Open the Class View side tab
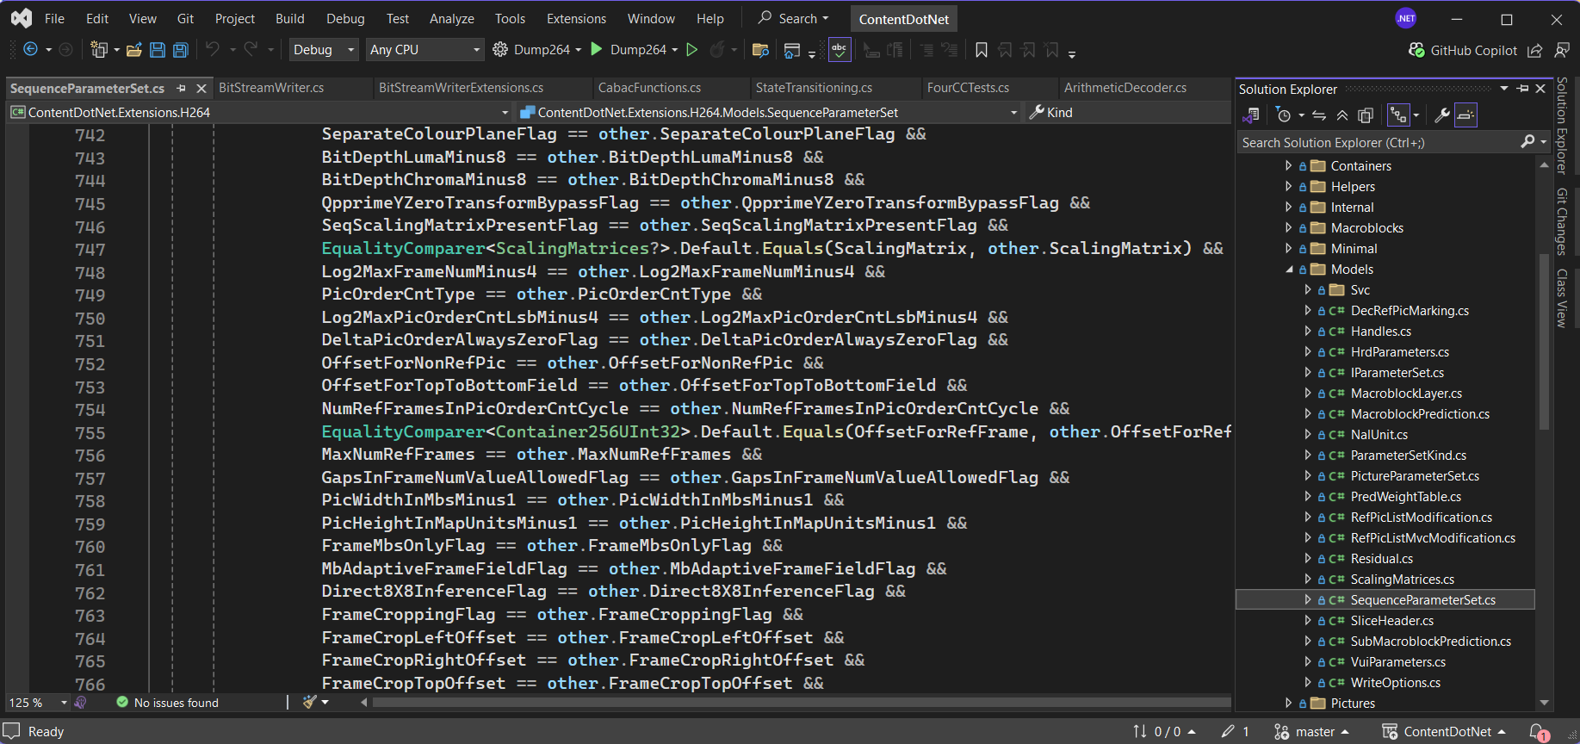Viewport: 1580px width, 744px height. (x=1561, y=298)
